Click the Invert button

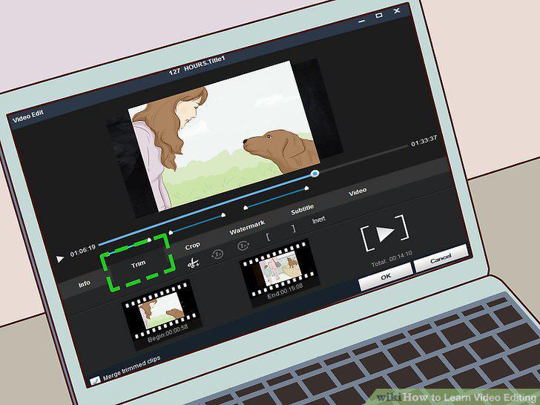coord(318,220)
